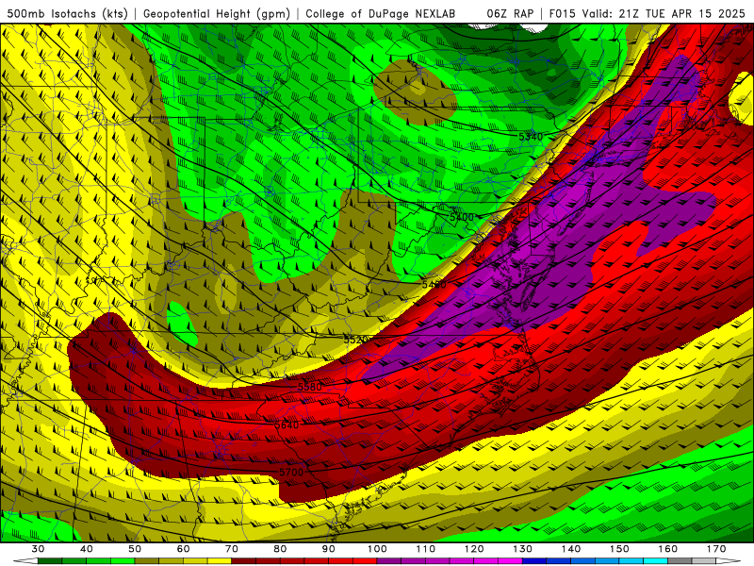The image size is (754, 566).
Task: Pick the darkest green swatch starting at 30 kts
Action: (x=50, y=561)
